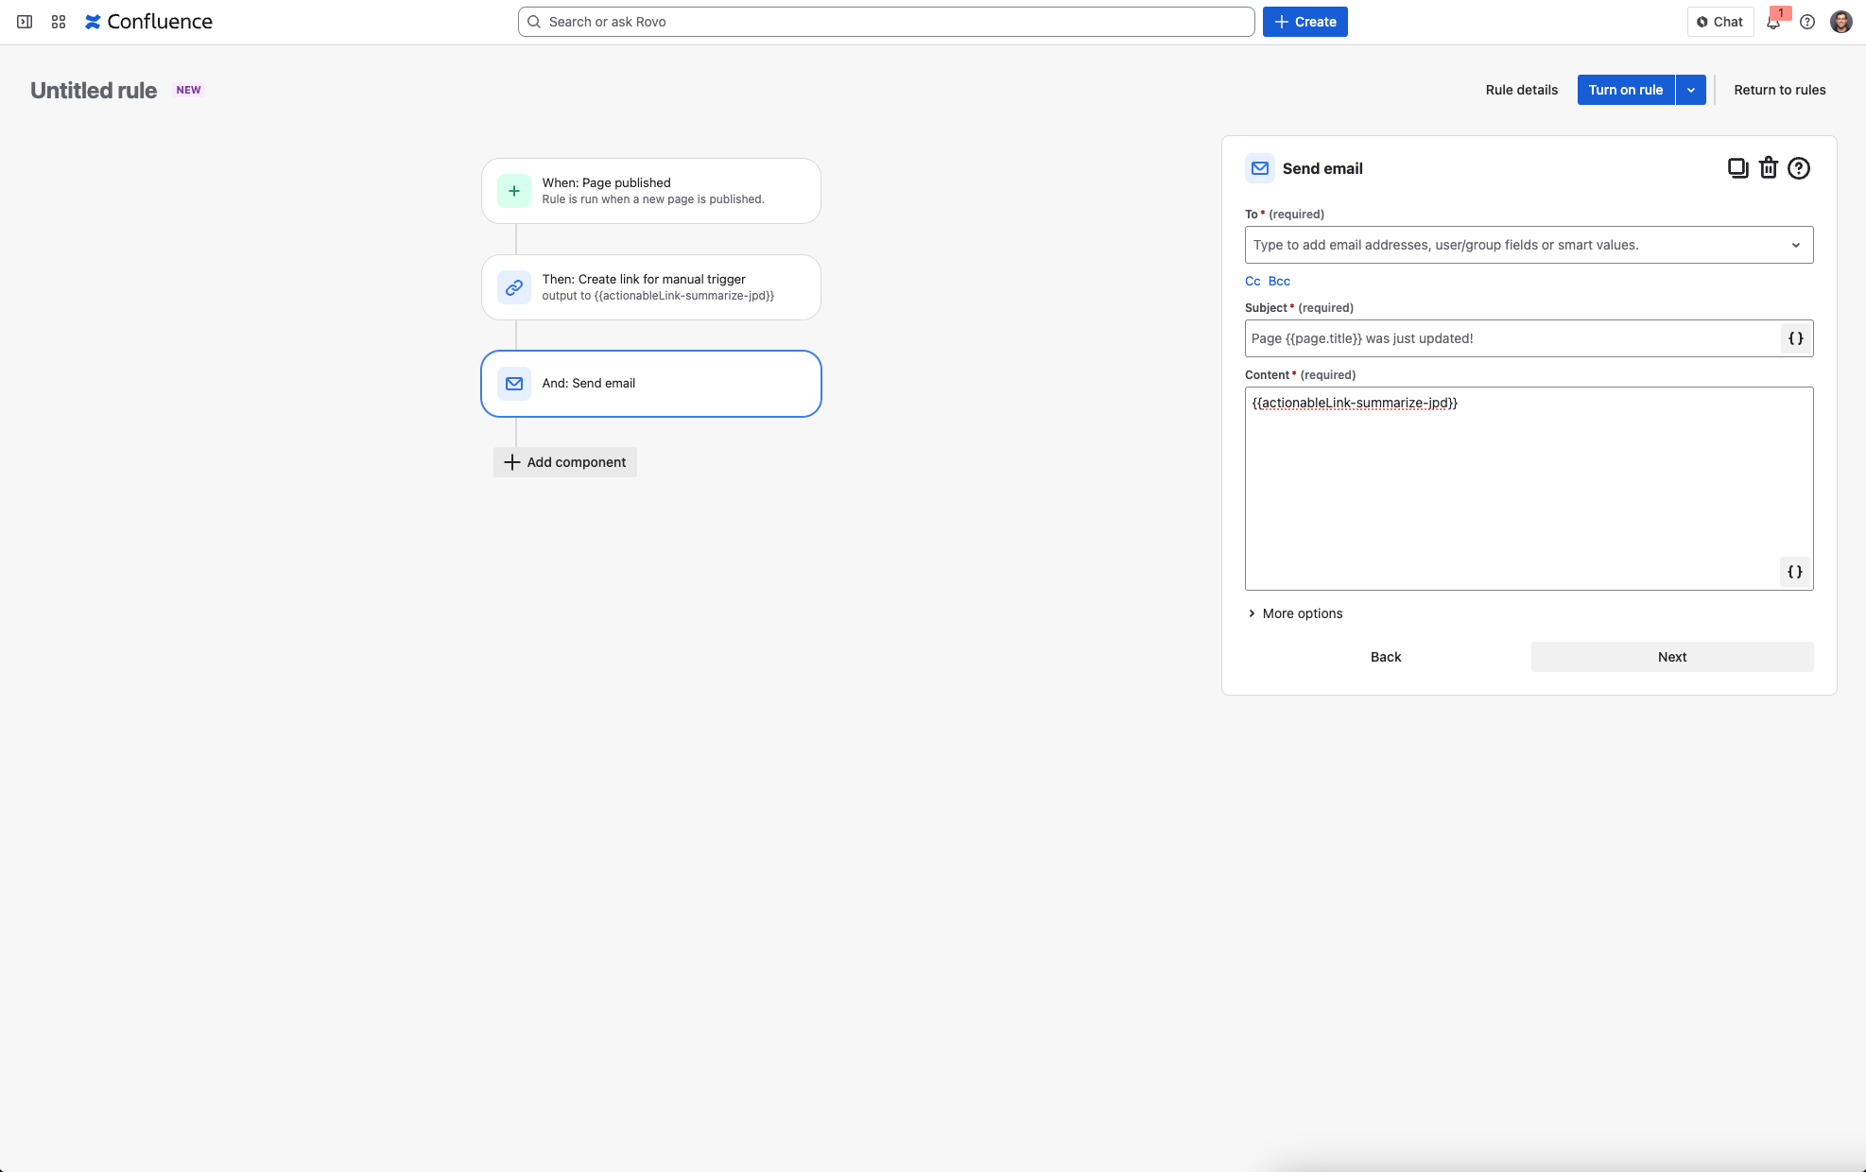Open the Turn on rule dropdown arrow
1866x1172 pixels.
click(1691, 90)
